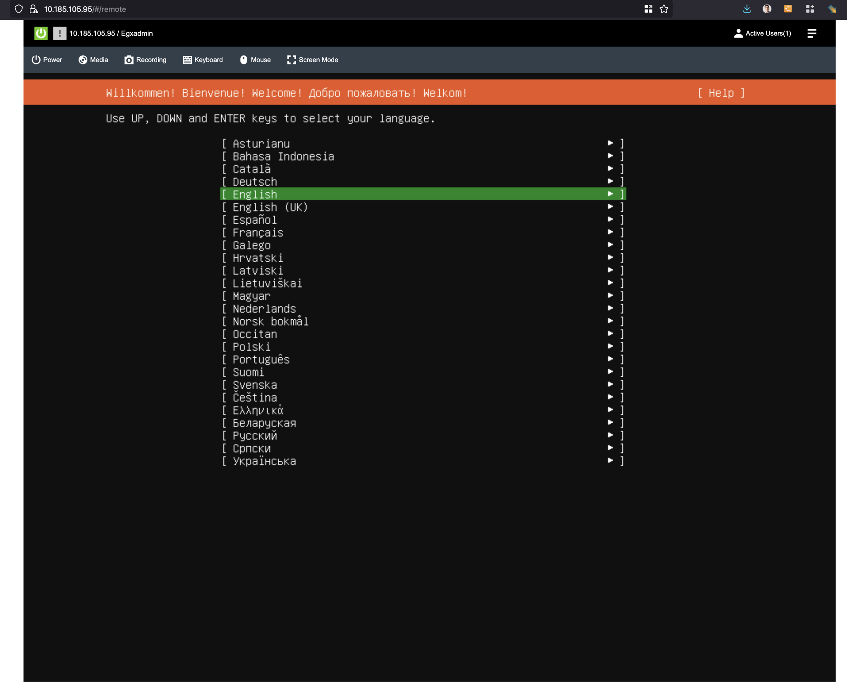
Task: Open the browser profile avatar icon
Action: pyautogui.click(x=767, y=9)
